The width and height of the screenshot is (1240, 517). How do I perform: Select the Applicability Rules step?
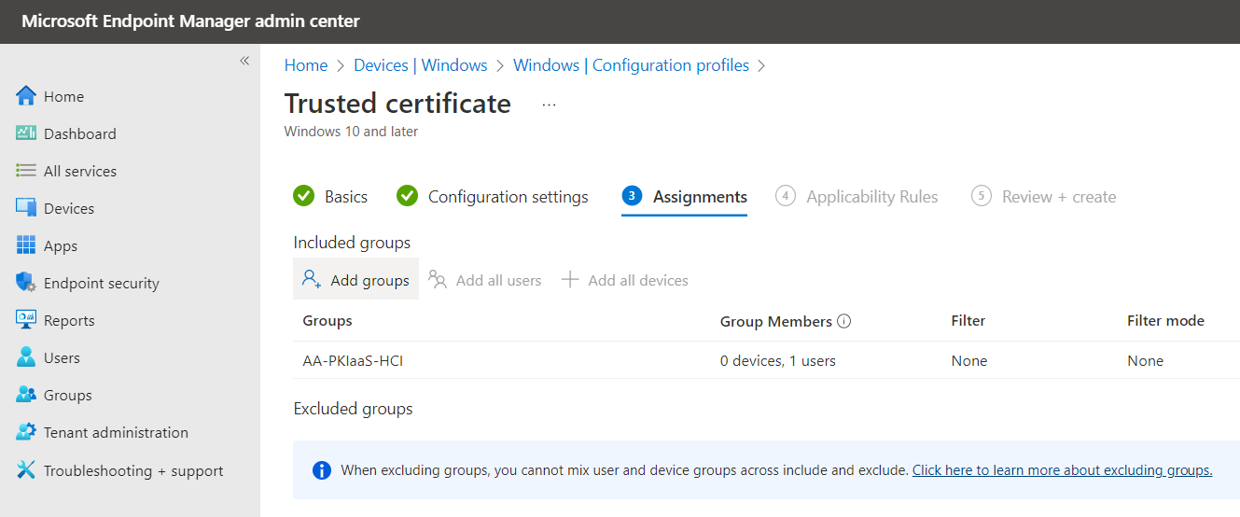[857, 197]
